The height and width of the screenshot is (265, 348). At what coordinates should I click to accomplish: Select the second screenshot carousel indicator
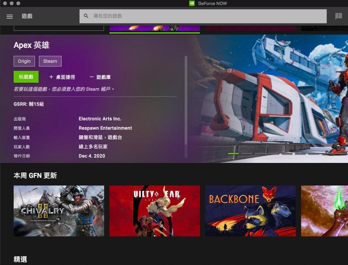tap(247, 154)
